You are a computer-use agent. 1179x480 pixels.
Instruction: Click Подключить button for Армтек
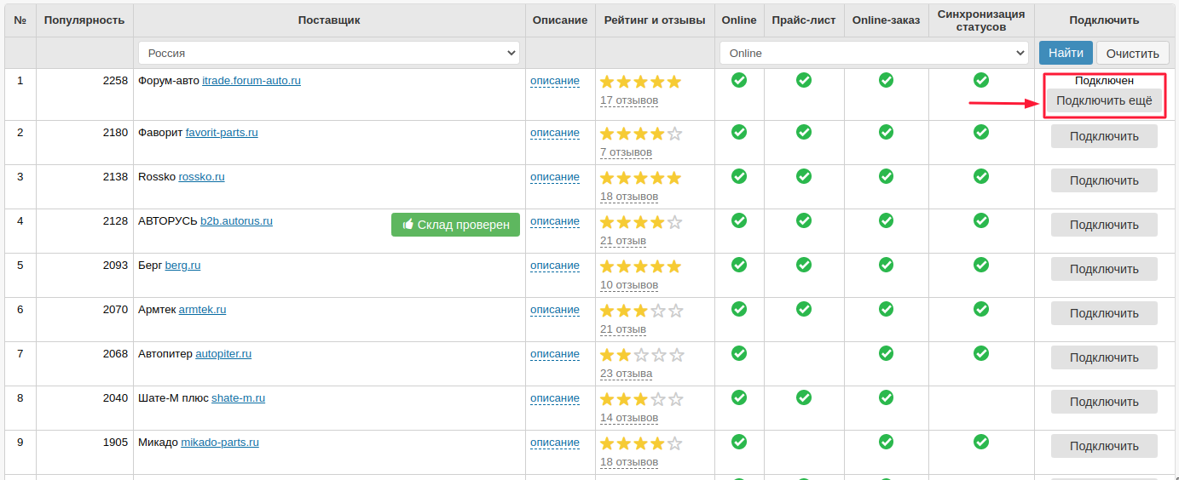(1104, 313)
